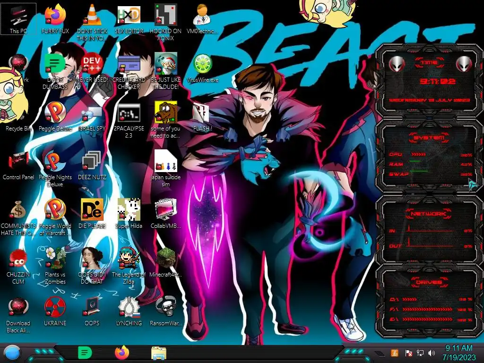The height and width of the screenshot is (363, 484).
Task: Launch the HOOKED ON XONIX shortcut
Action: click(x=166, y=23)
